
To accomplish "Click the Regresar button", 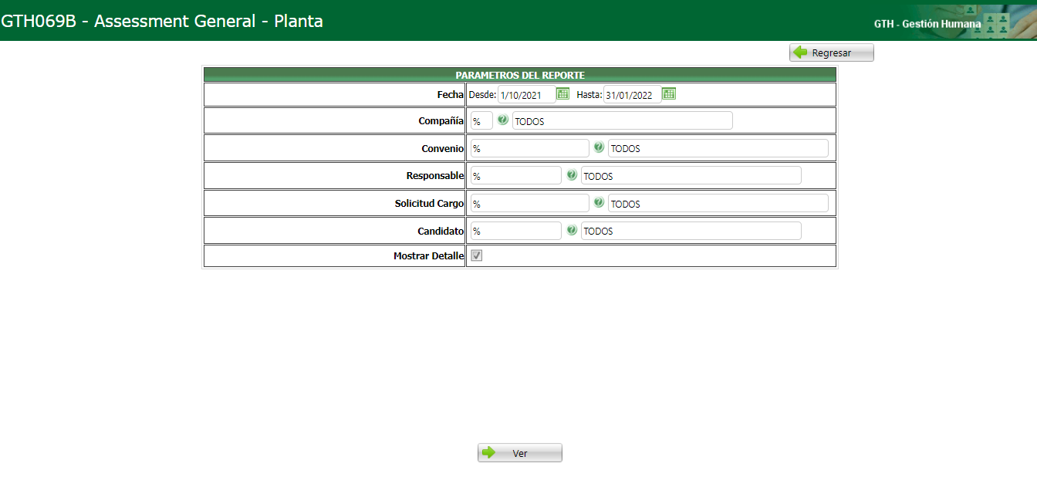I will coord(832,52).
